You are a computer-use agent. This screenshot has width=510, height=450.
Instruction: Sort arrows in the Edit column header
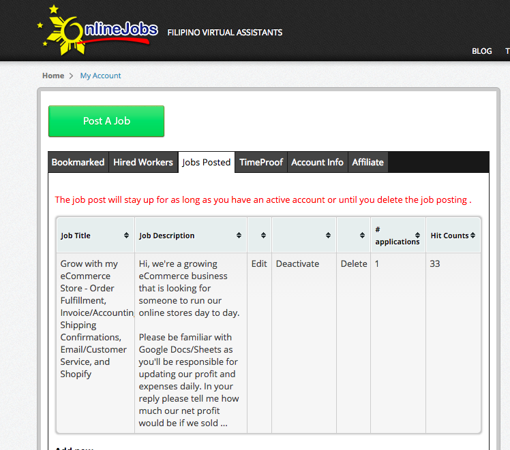pos(263,236)
